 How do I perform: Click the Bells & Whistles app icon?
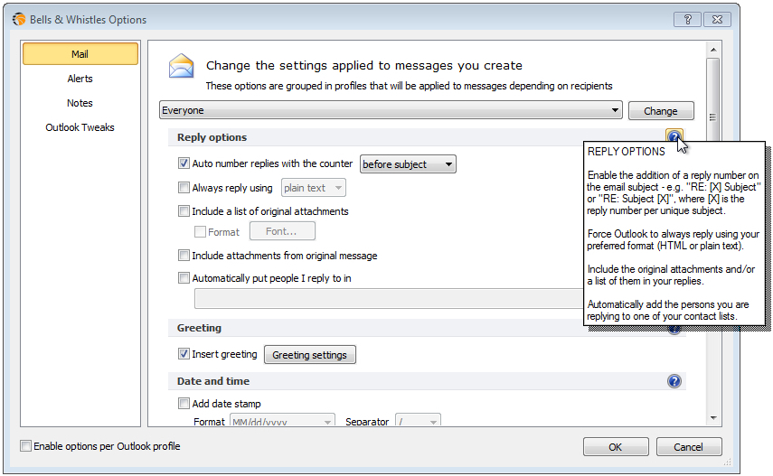[19, 19]
